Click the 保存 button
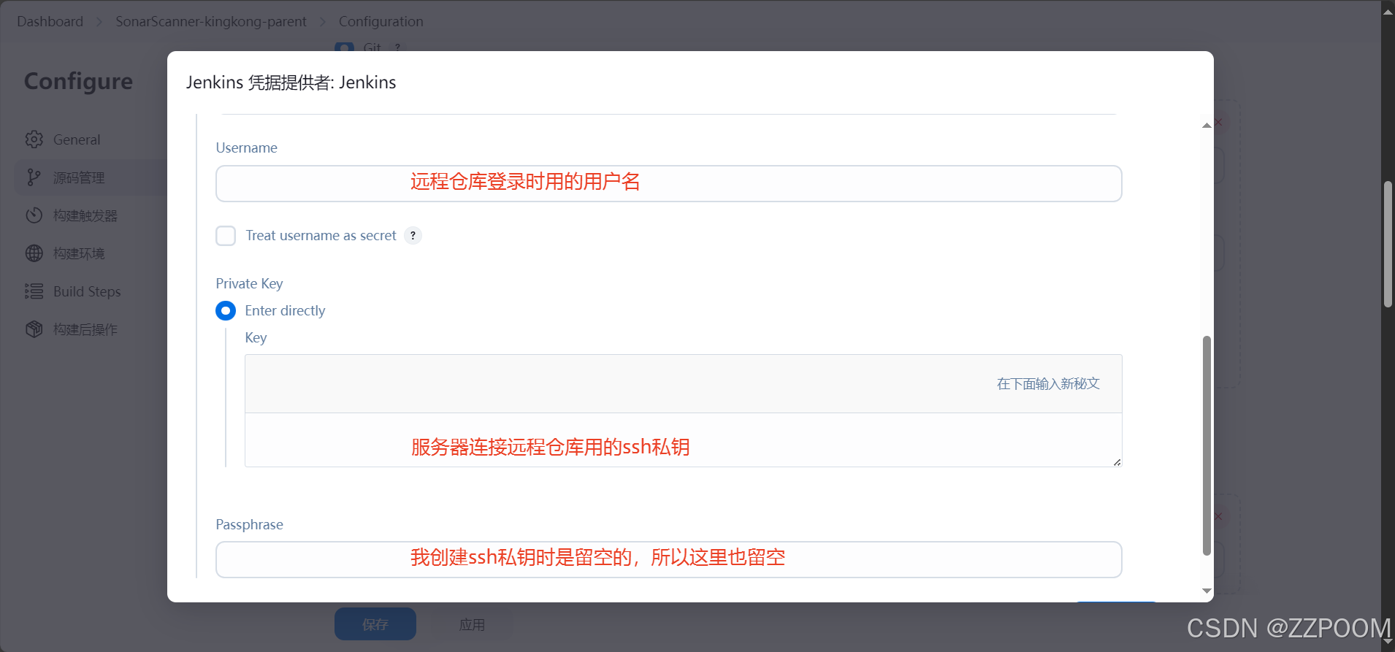Screen dimensions: 1395x652 point(375,624)
